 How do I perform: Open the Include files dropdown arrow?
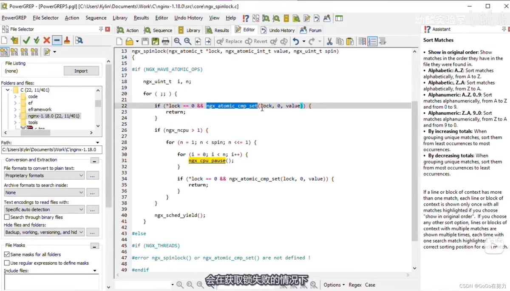(95, 271)
